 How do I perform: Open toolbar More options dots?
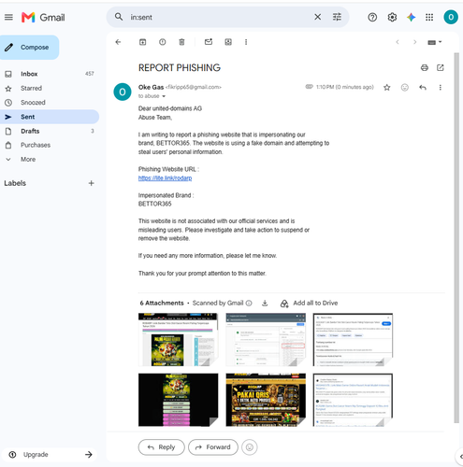[246, 42]
